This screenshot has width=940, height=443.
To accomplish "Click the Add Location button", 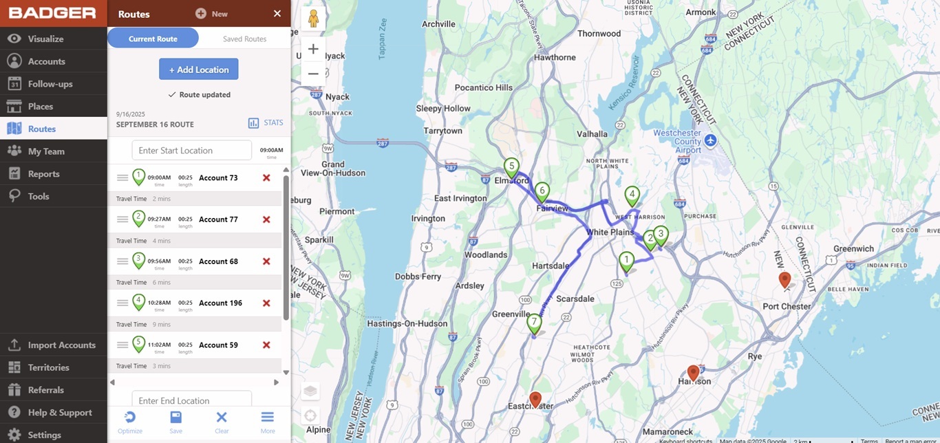I will [x=199, y=69].
